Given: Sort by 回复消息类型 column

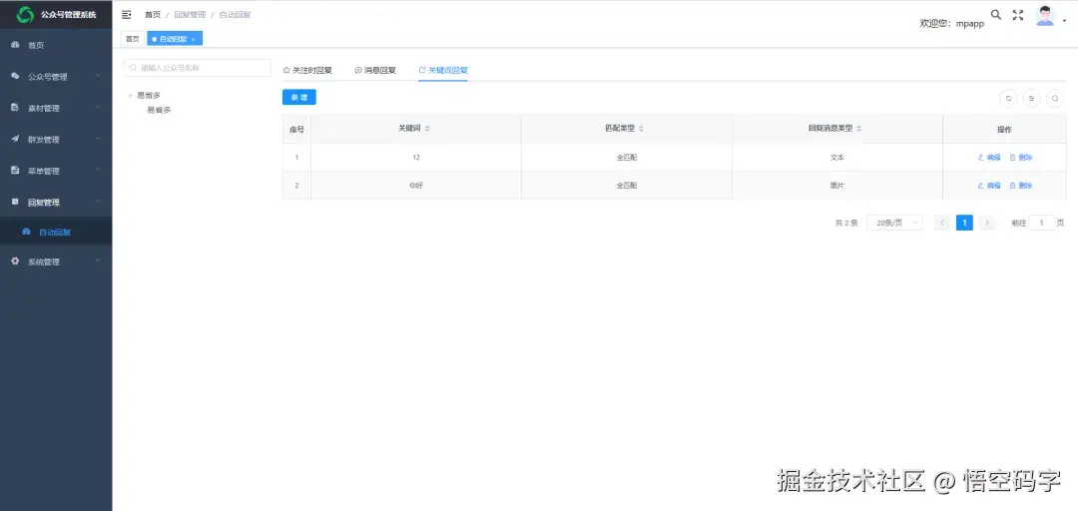Looking at the screenshot, I should click(x=858, y=129).
